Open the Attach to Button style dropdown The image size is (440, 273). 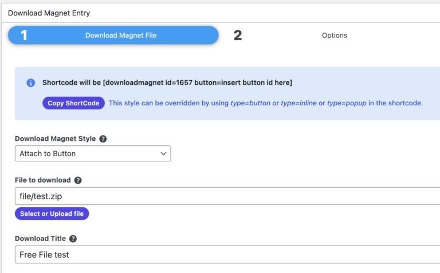(x=92, y=153)
